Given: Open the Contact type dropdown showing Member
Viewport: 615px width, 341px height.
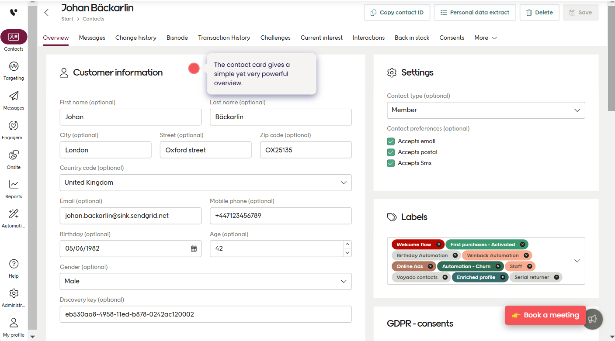Looking at the screenshot, I should coord(486,110).
